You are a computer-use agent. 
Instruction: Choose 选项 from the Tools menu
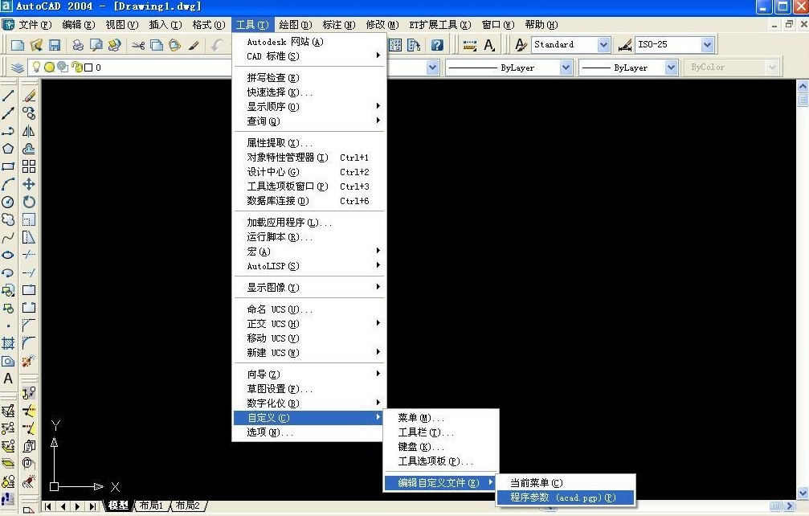pos(309,432)
